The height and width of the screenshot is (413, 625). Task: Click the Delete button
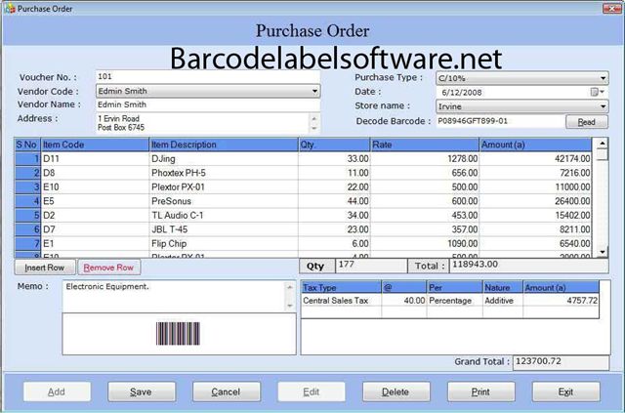pos(396,392)
